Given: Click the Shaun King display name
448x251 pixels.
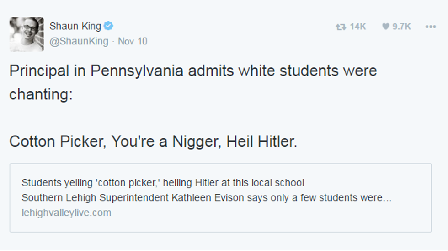Looking at the screenshot, I should (x=75, y=27).
